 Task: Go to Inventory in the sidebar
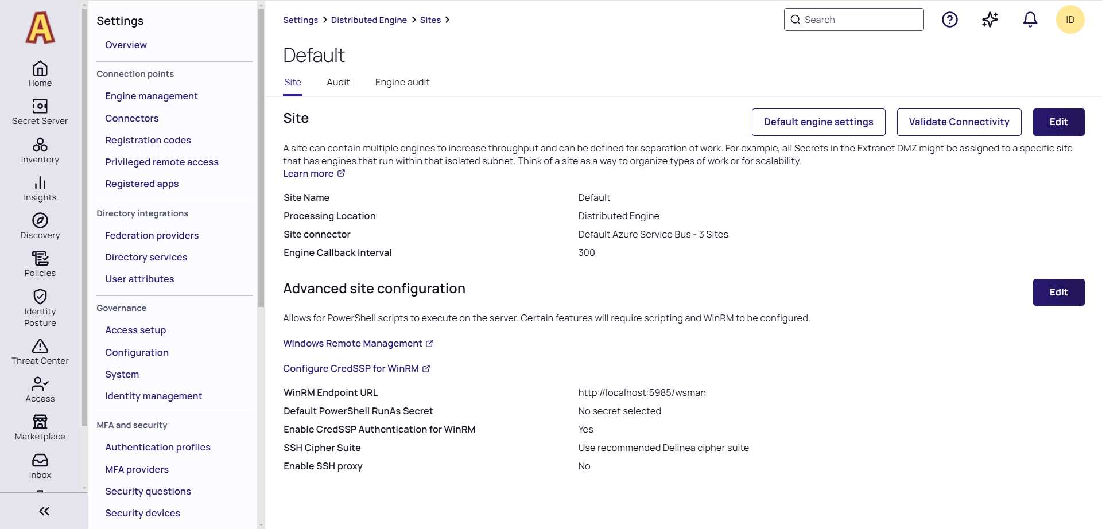[x=40, y=150]
